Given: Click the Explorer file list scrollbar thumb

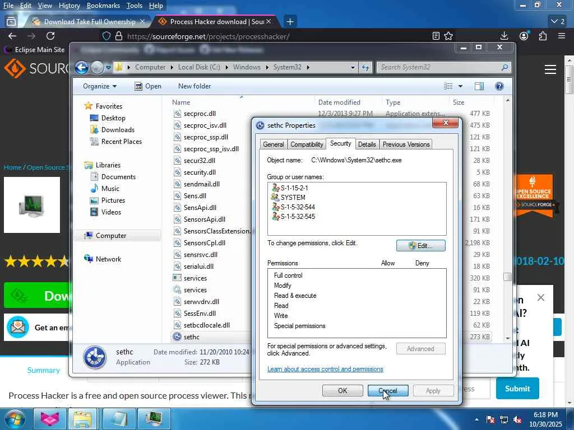Looking at the screenshot, I should pyautogui.click(x=507, y=277).
